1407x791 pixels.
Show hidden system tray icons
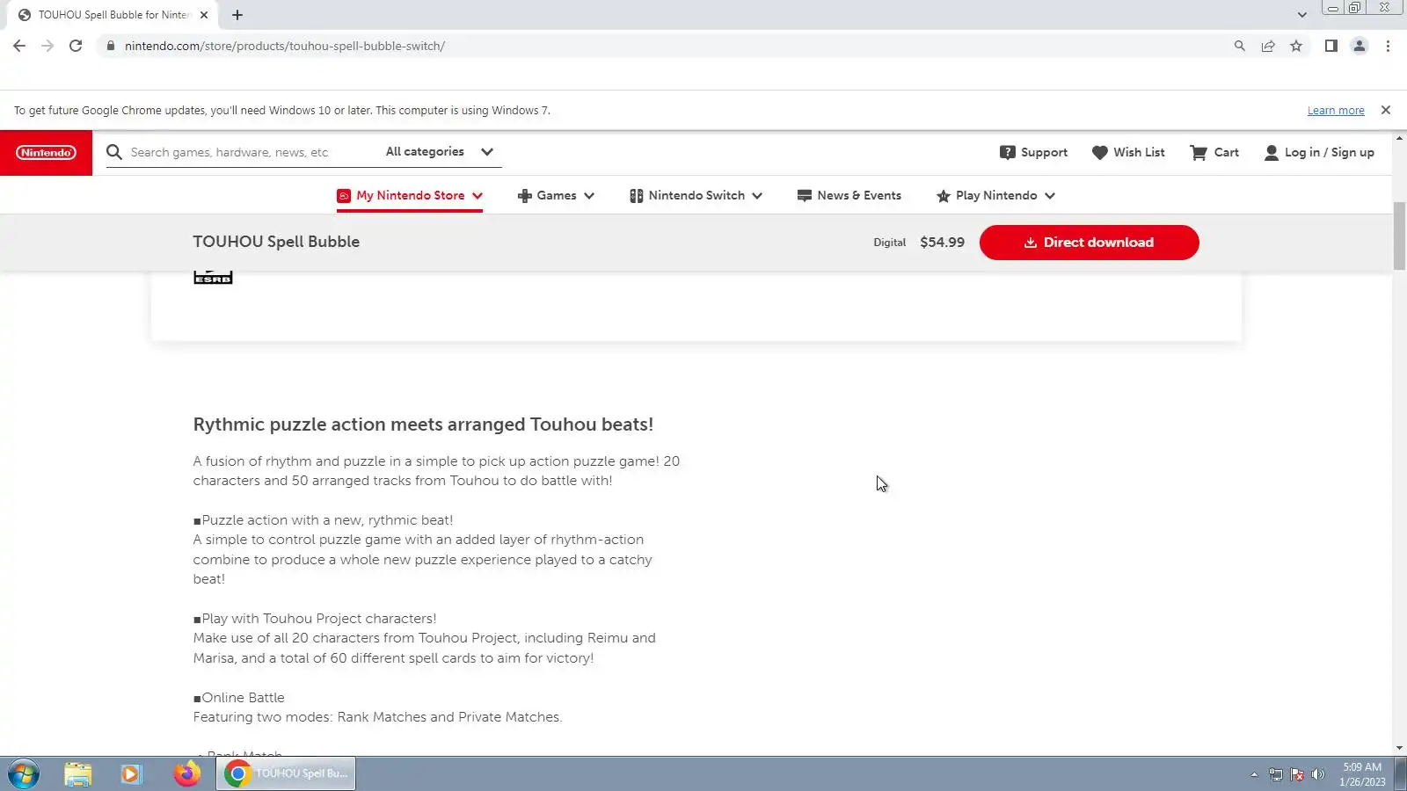pos(1254,774)
